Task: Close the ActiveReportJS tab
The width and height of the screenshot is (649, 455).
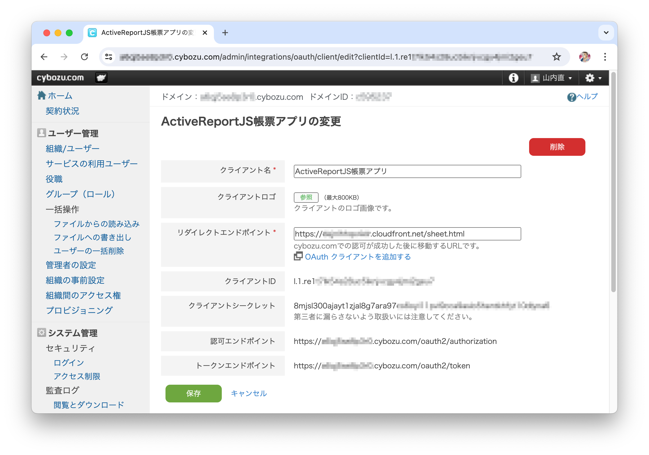Action: tap(205, 33)
